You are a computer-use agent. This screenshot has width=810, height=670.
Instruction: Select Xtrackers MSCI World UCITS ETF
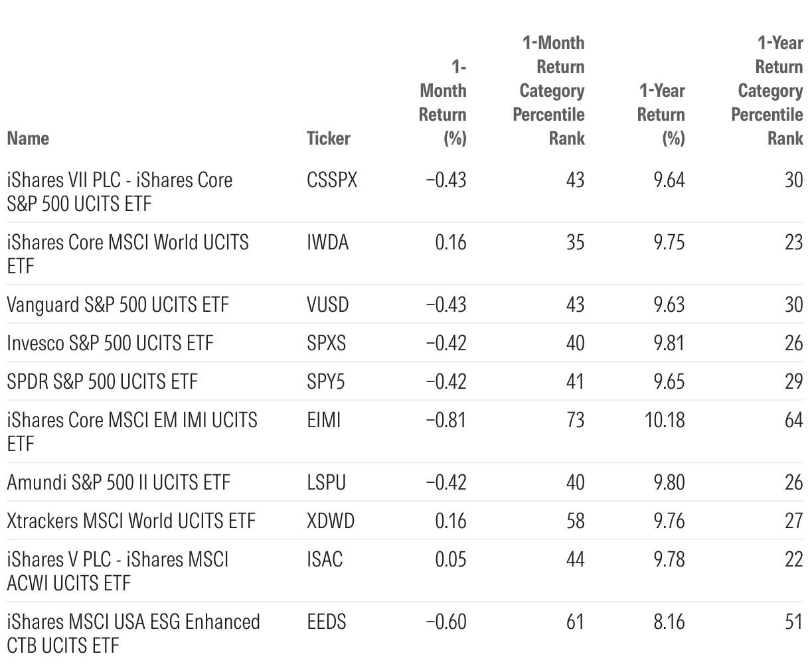coord(131,521)
